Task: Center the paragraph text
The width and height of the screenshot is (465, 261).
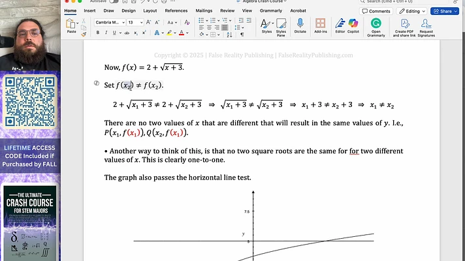Action: tap(209, 27)
